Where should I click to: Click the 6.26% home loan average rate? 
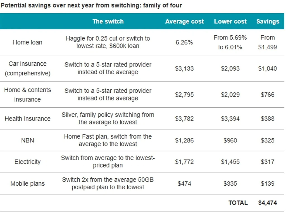184,42
